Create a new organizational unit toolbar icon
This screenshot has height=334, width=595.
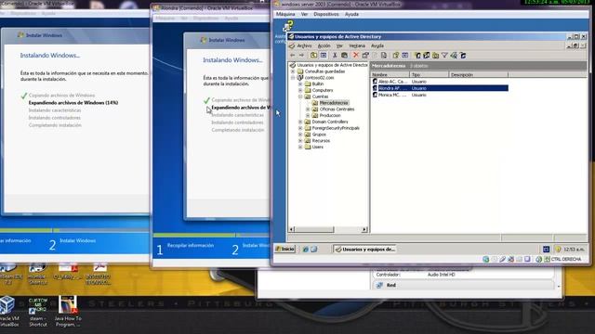coord(435,56)
